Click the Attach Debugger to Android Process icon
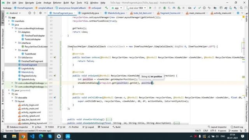 pyautogui.click(x=179, y=8)
